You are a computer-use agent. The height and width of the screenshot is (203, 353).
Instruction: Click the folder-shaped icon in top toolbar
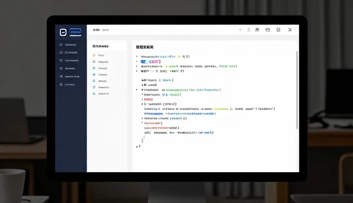[x=268, y=30]
